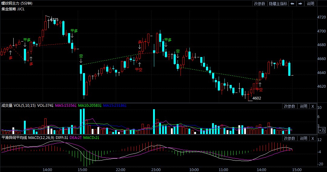Click the left arrow navigation button
327x172 pixels.
[292, 4]
